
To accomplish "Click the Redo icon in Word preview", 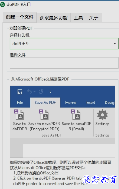I will point(41,92).
